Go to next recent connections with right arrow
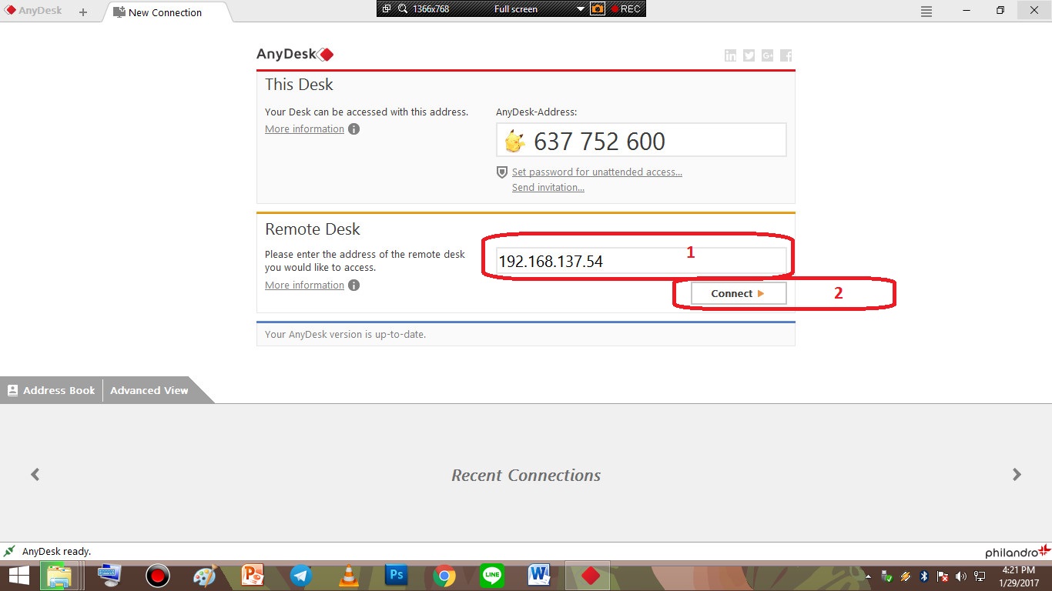The height and width of the screenshot is (591, 1052). click(1017, 475)
